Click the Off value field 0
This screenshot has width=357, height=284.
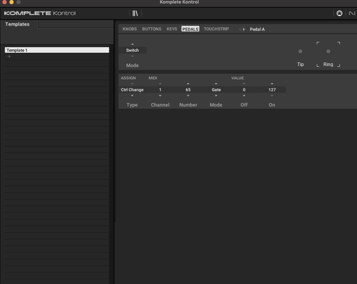point(244,90)
